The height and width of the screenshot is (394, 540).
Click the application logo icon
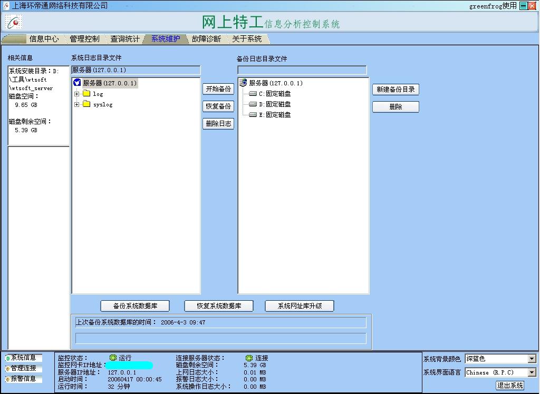click(x=13, y=22)
